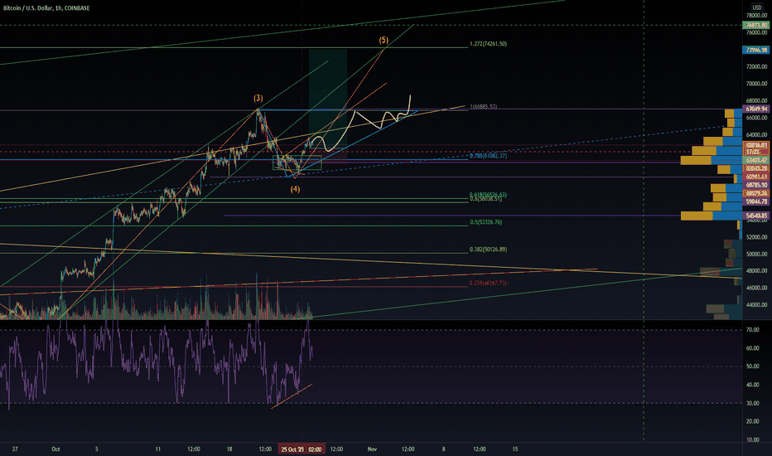Click the 15 date on the time axis
This screenshot has width=772, height=456.
[x=515, y=449]
